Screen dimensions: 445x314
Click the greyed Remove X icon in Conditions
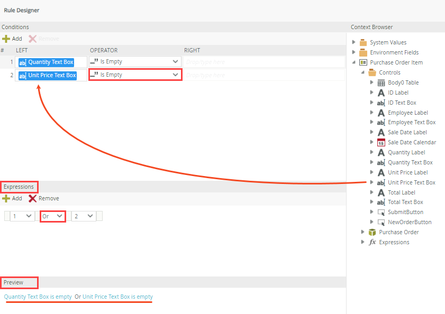pyautogui.click(x=33, y=39)
